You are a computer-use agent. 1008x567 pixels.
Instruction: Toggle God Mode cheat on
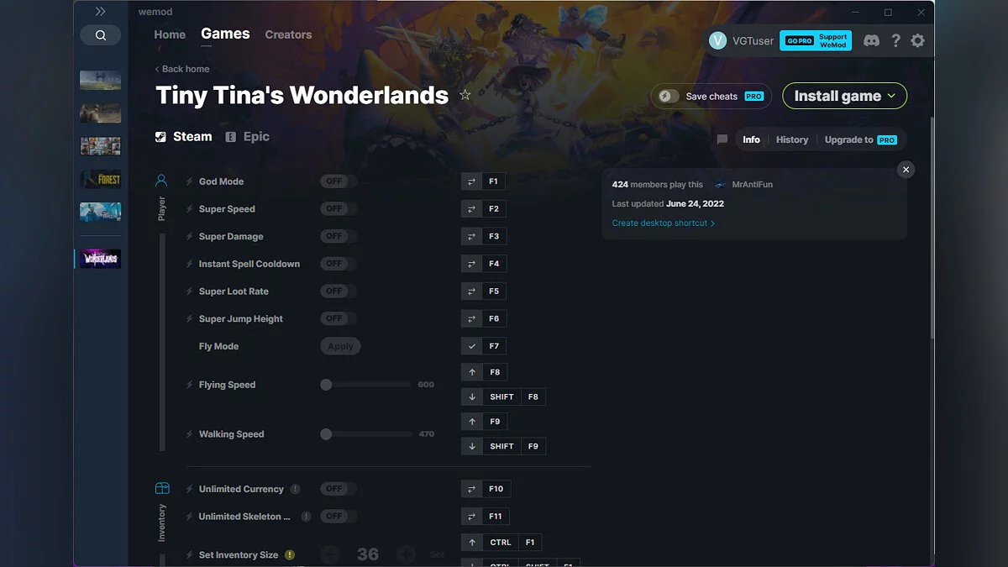coord(339,181)
